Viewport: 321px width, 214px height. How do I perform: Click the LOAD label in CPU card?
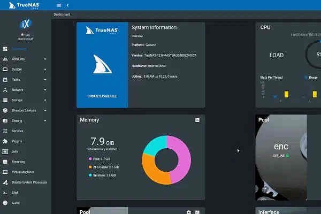tap(277, 55)
